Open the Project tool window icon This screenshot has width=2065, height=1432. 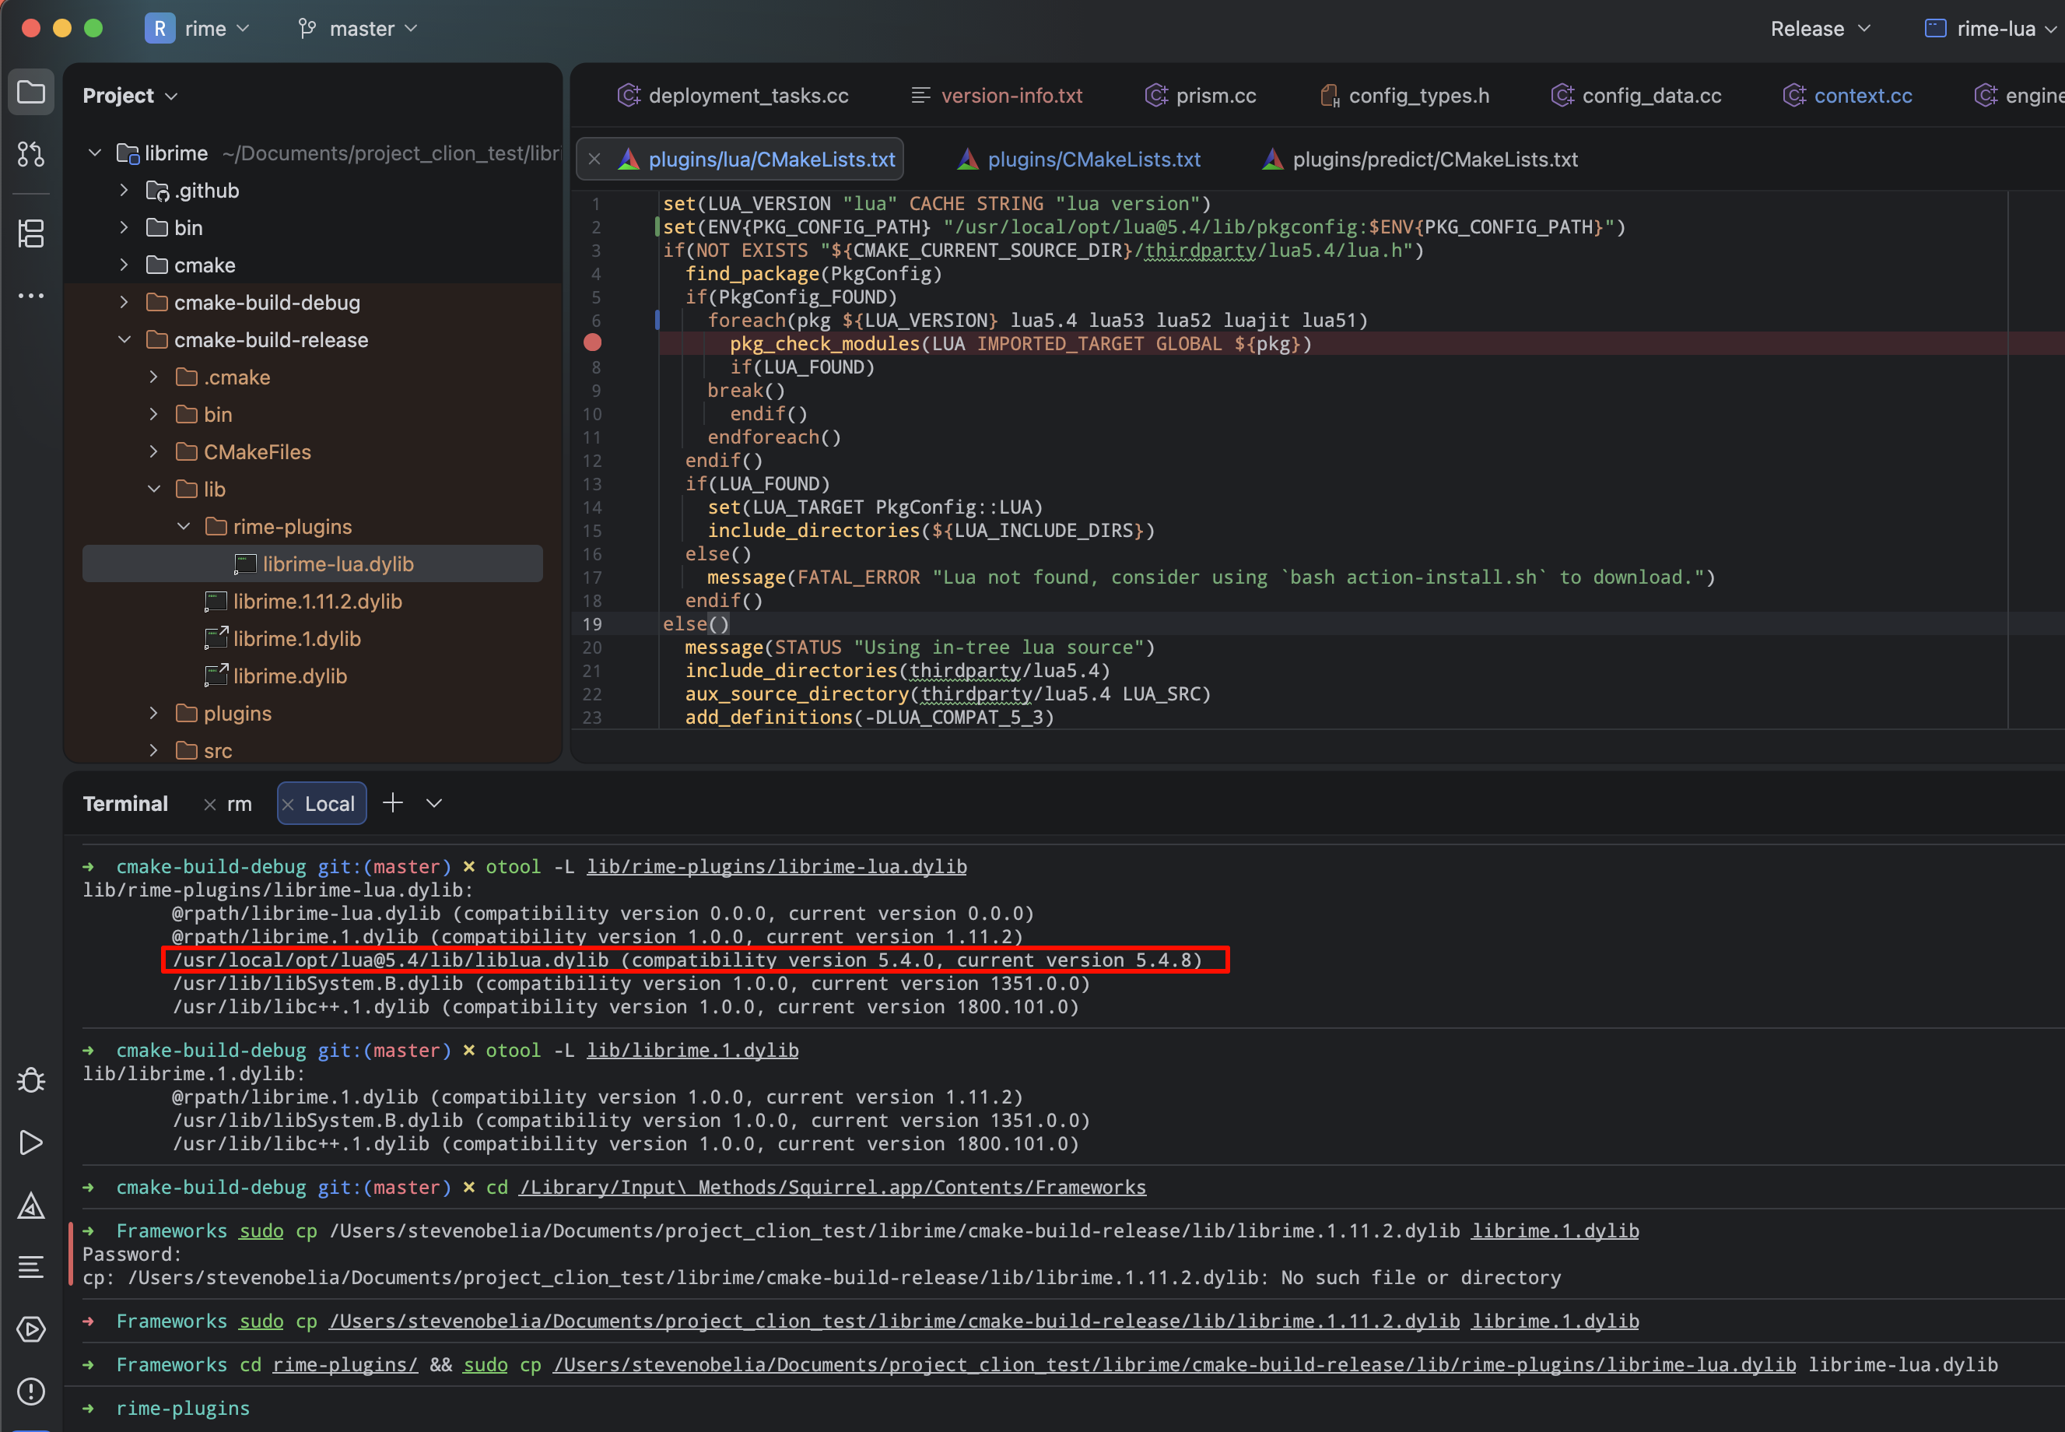point(31,93)
